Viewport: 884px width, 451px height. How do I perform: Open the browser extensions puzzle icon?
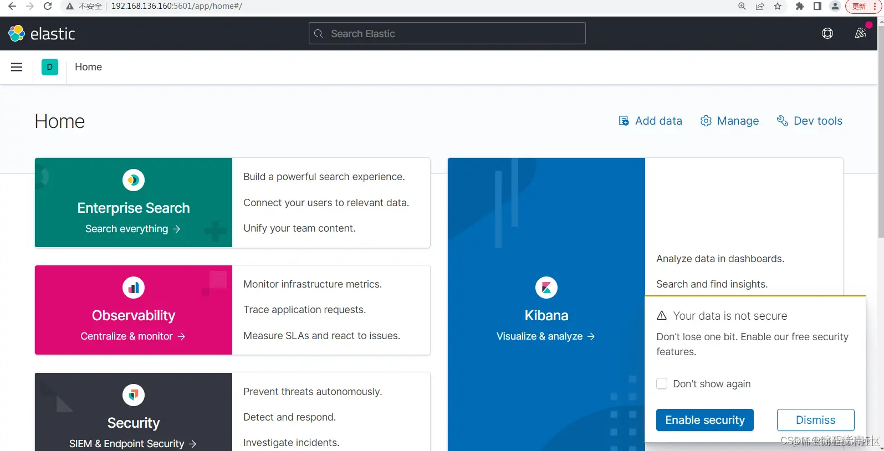(799, 6)
